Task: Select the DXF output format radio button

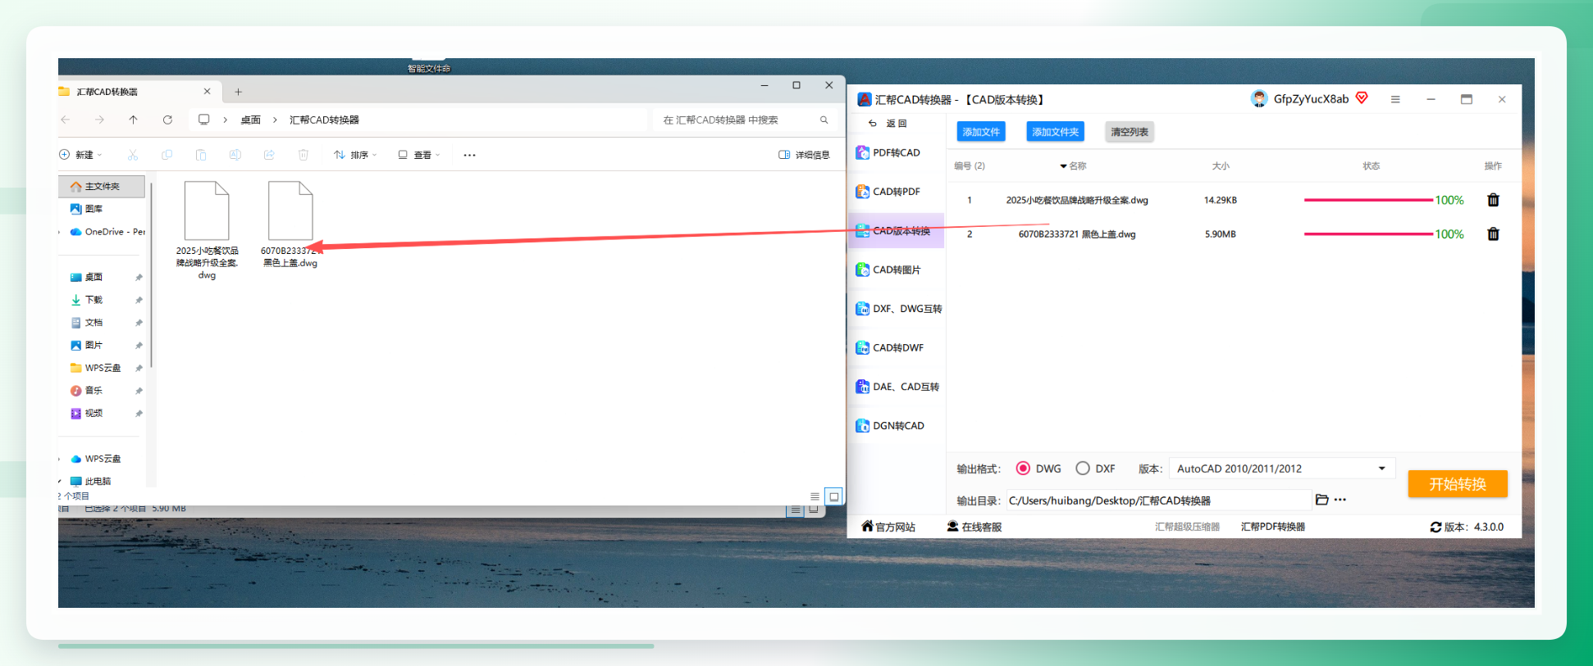Action: (1083, 469)
